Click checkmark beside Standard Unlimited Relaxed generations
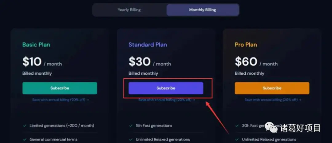The height and width of the screenshot is (143, 332). (x=131, y=139)
